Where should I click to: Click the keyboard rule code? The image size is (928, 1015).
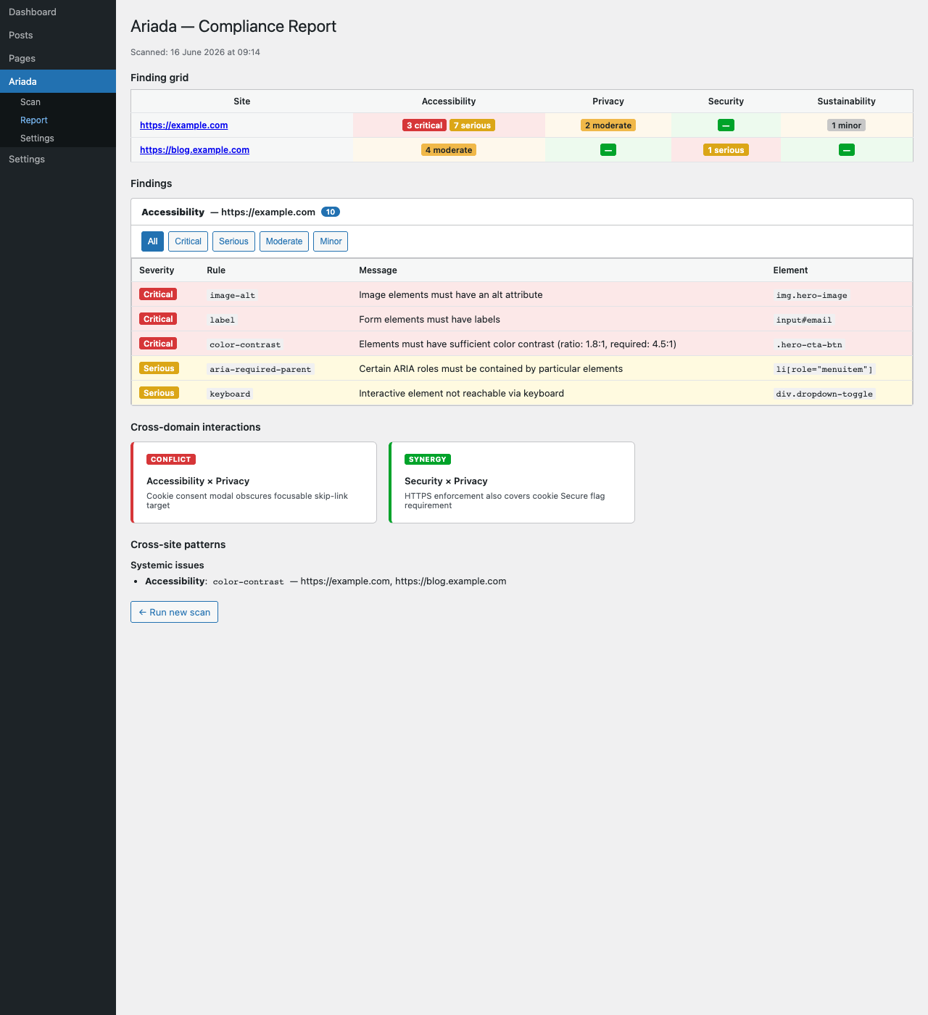click(230, 394)
